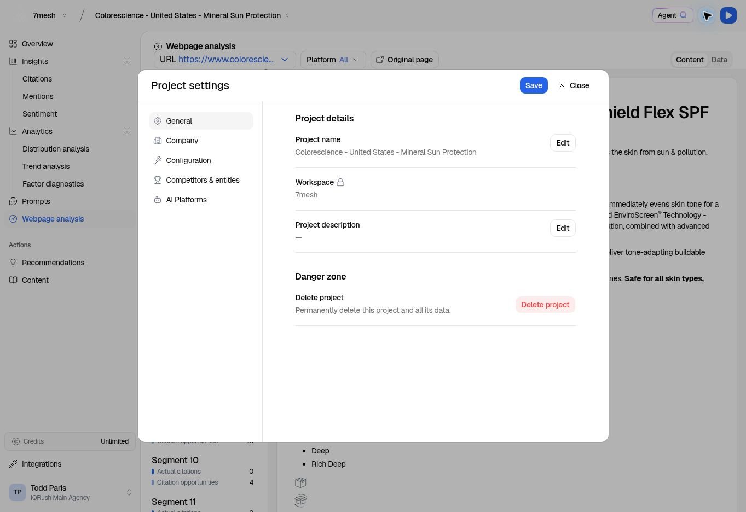Click the Recommendations lightbulb icon

tap(13, 263)
